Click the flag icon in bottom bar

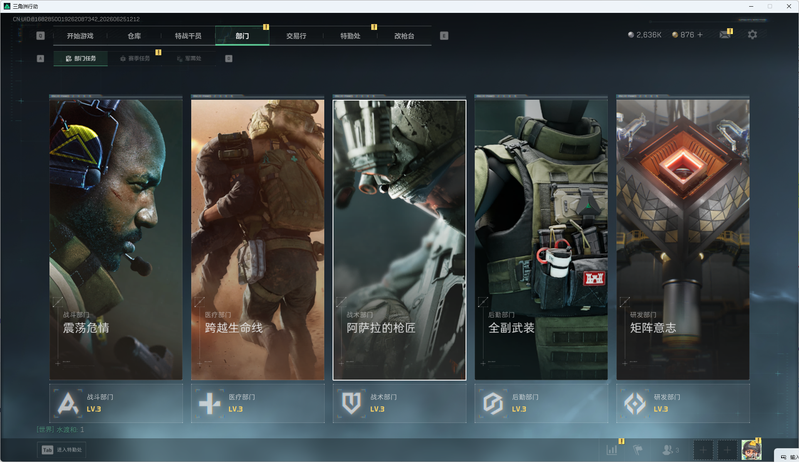click(x=638, y=450)
